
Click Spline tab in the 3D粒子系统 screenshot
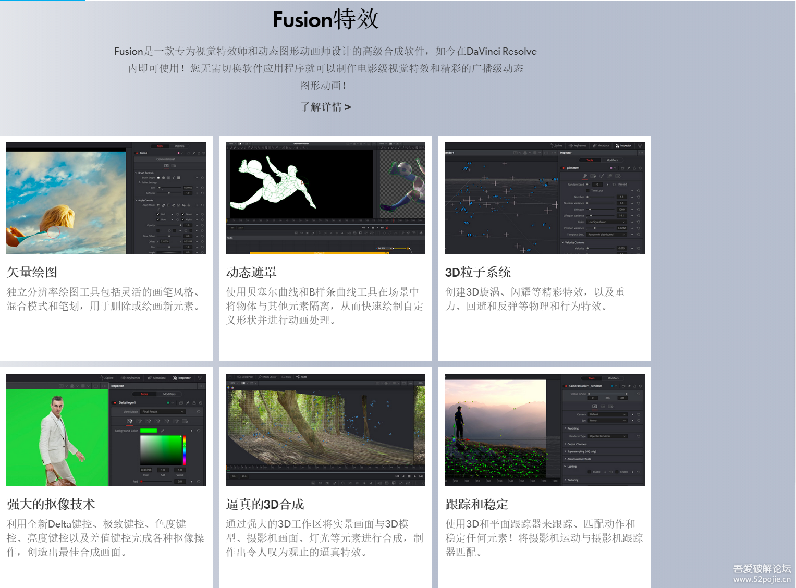556,146
